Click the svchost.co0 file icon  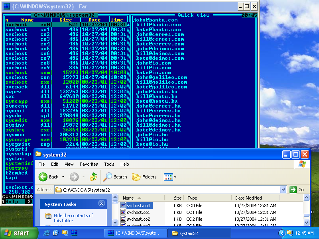(x=123, y=206)
